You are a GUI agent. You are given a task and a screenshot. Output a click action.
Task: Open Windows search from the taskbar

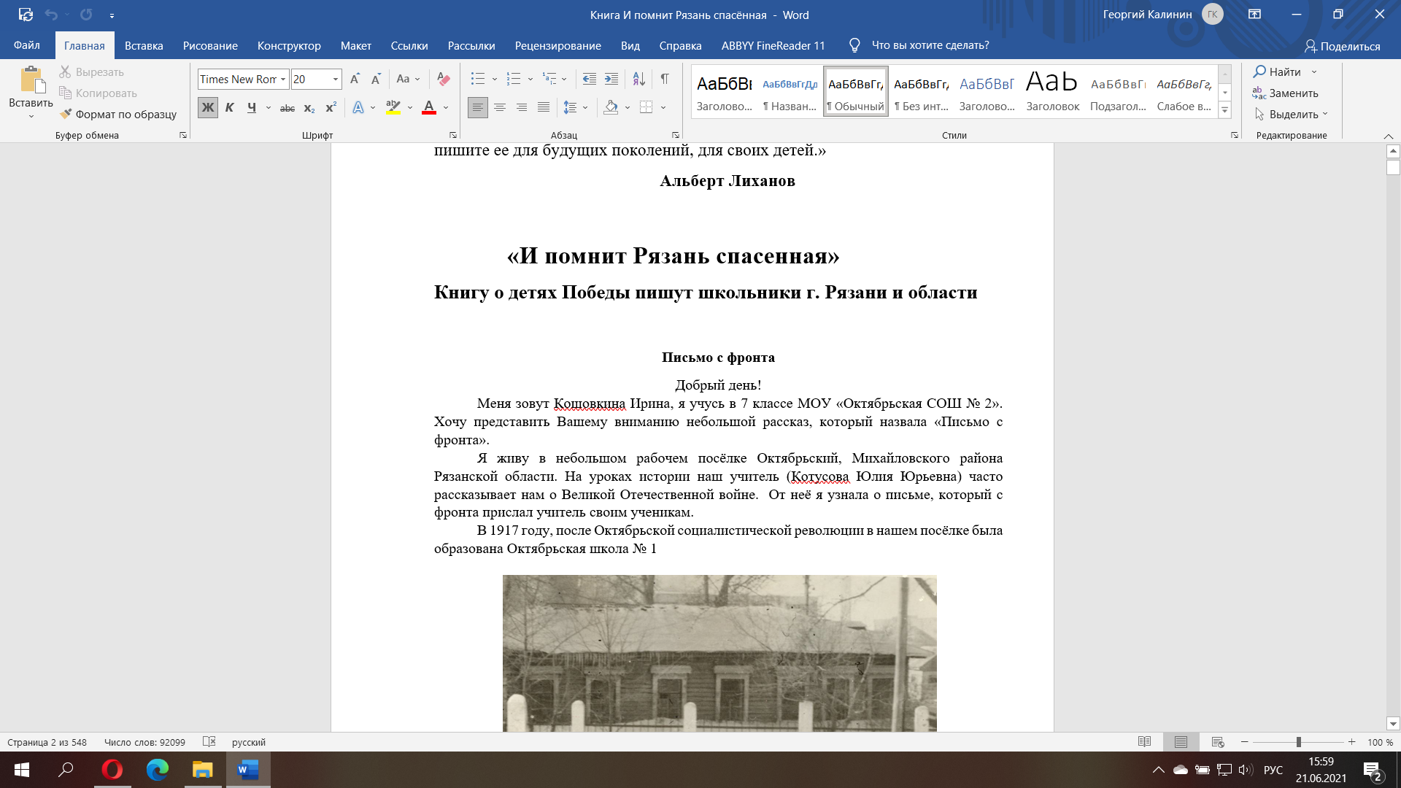pos(66,770)
